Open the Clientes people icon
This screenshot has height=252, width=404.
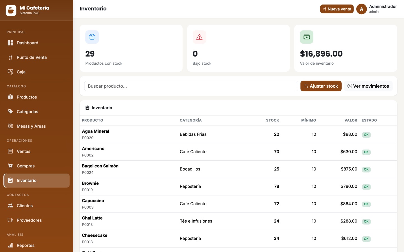(10, 206)
